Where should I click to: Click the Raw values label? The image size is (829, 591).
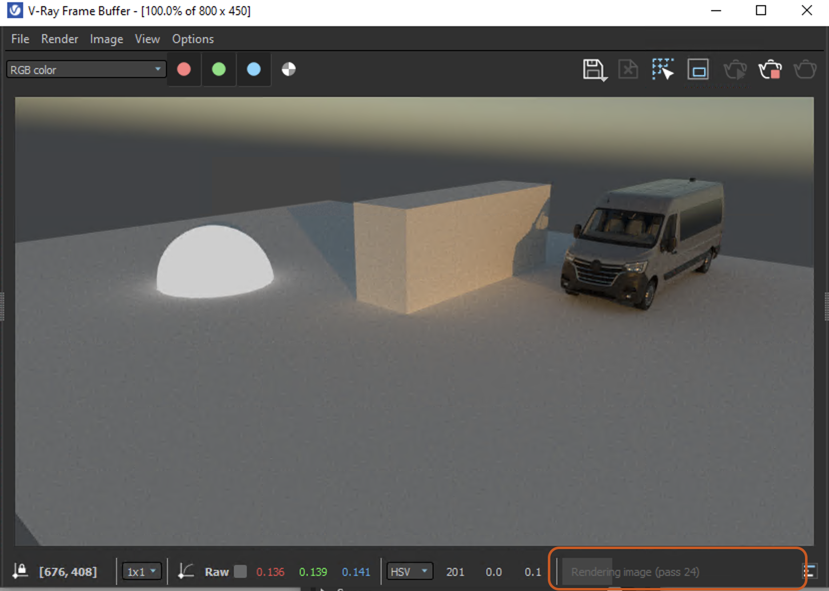[x=217, y=572]
